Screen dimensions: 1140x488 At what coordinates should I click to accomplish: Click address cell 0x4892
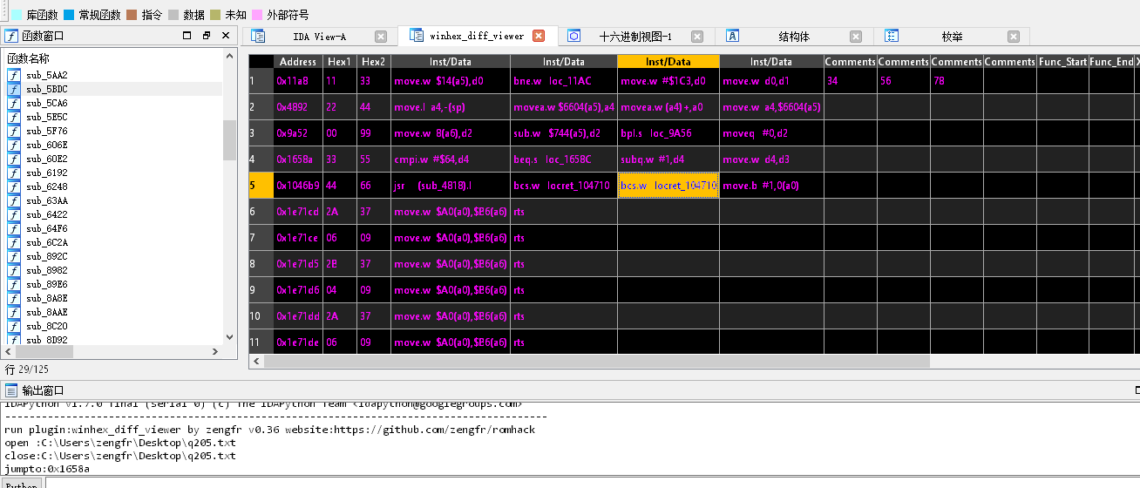pyautogui.click(x=298, y=107)
